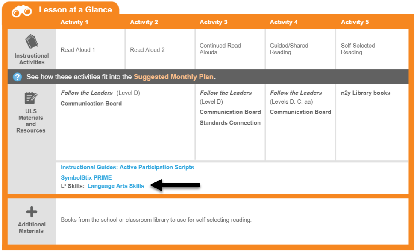Click the ULS Materials notepad pencil icon

click(x=31, y=98)
